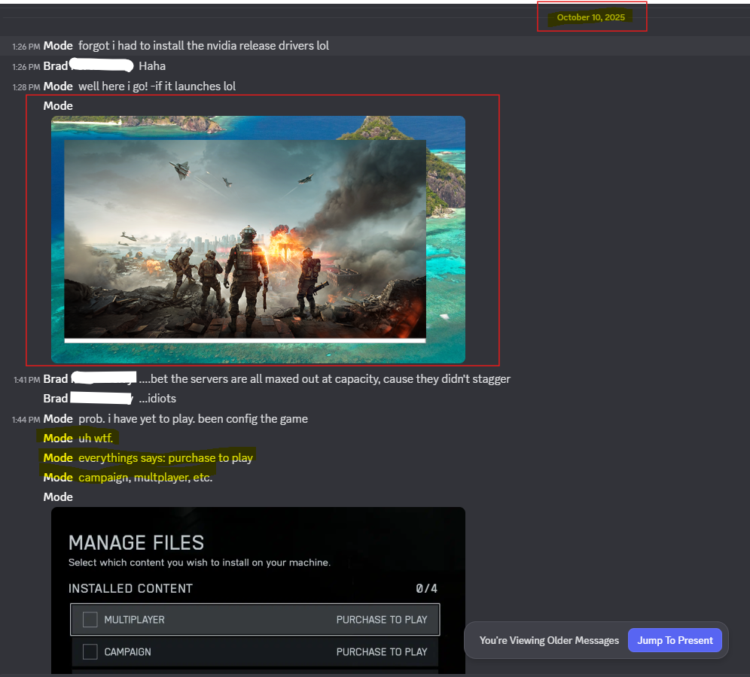The image size is (750, 677).
Task: Select the "campaign, multplayer, etc." message
Action: point(145,478)
